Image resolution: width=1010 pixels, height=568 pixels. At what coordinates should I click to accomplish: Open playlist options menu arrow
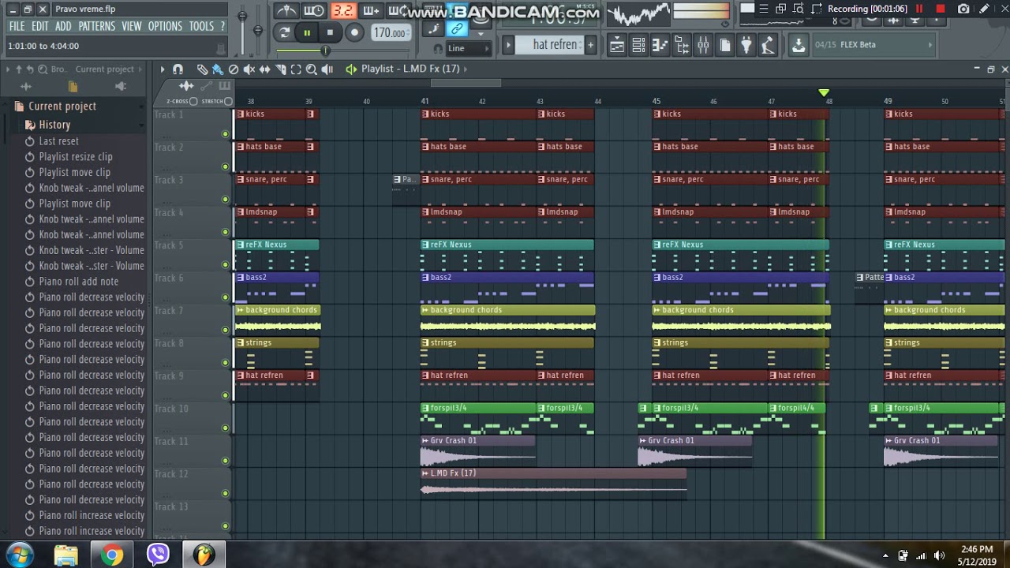click(163, 69)
